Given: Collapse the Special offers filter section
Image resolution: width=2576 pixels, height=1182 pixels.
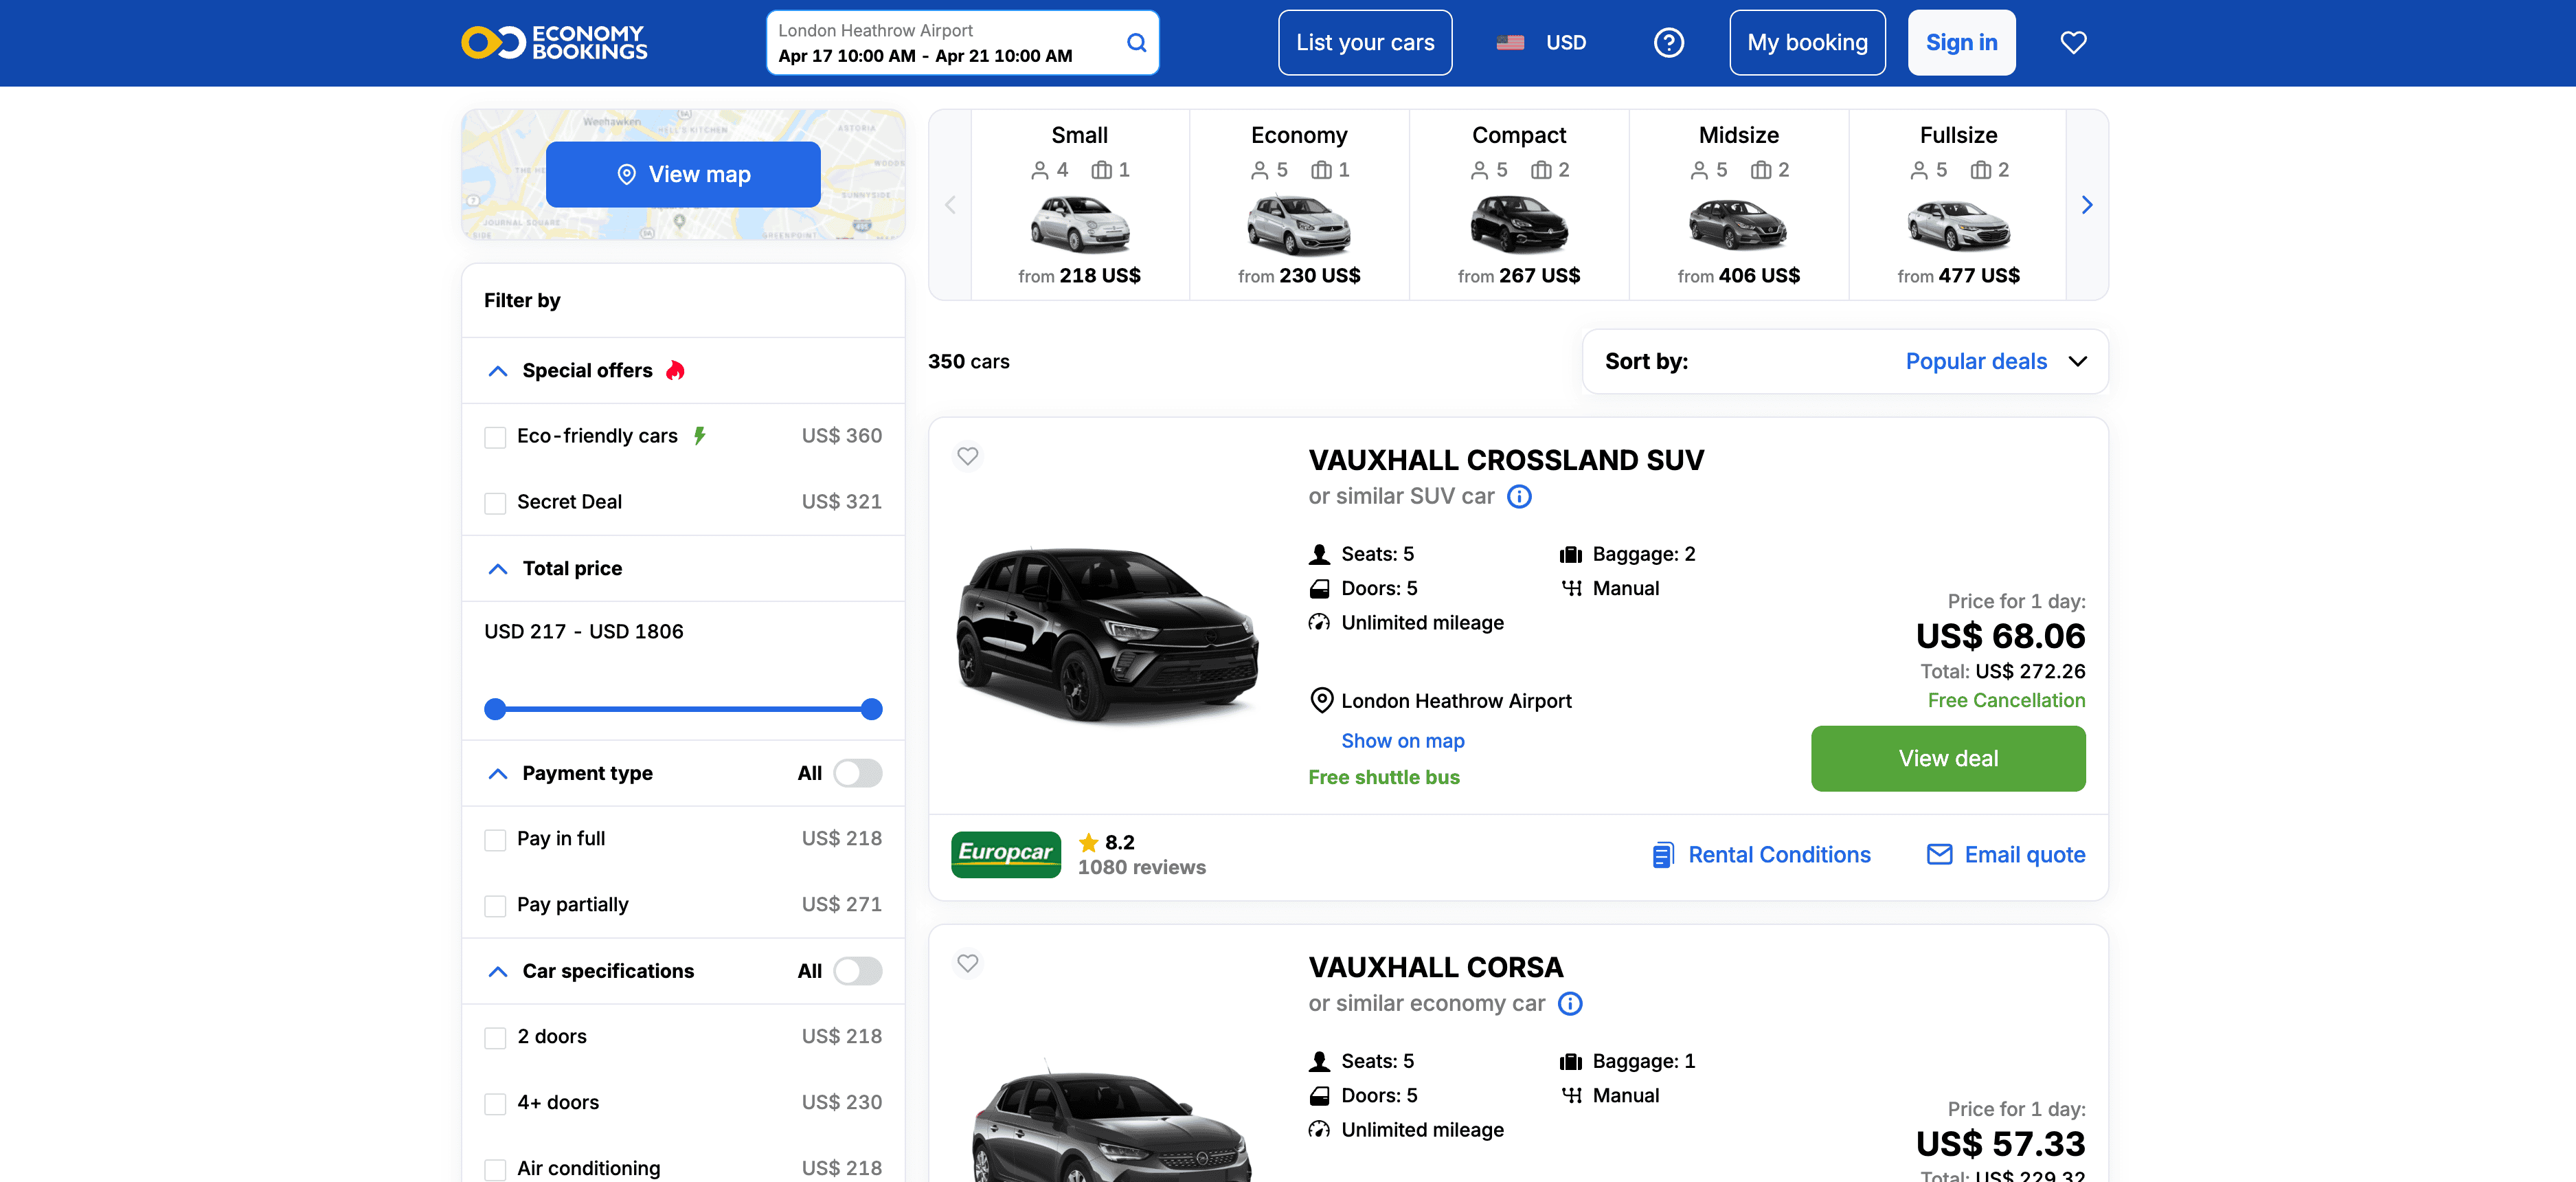Looking at the screenshot, I should pos(497,371).
